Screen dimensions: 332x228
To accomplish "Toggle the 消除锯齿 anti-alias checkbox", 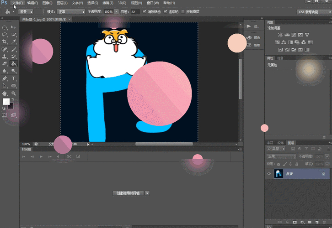I will pos(145,11).
